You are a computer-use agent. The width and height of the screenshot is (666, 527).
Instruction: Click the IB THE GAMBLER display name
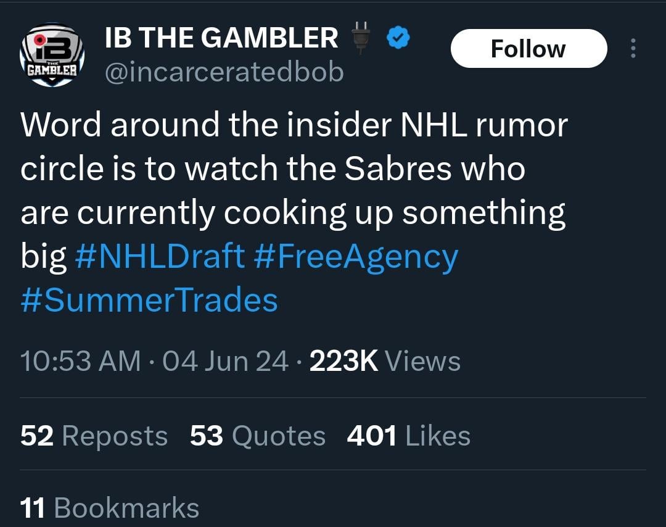click(221, 38)
